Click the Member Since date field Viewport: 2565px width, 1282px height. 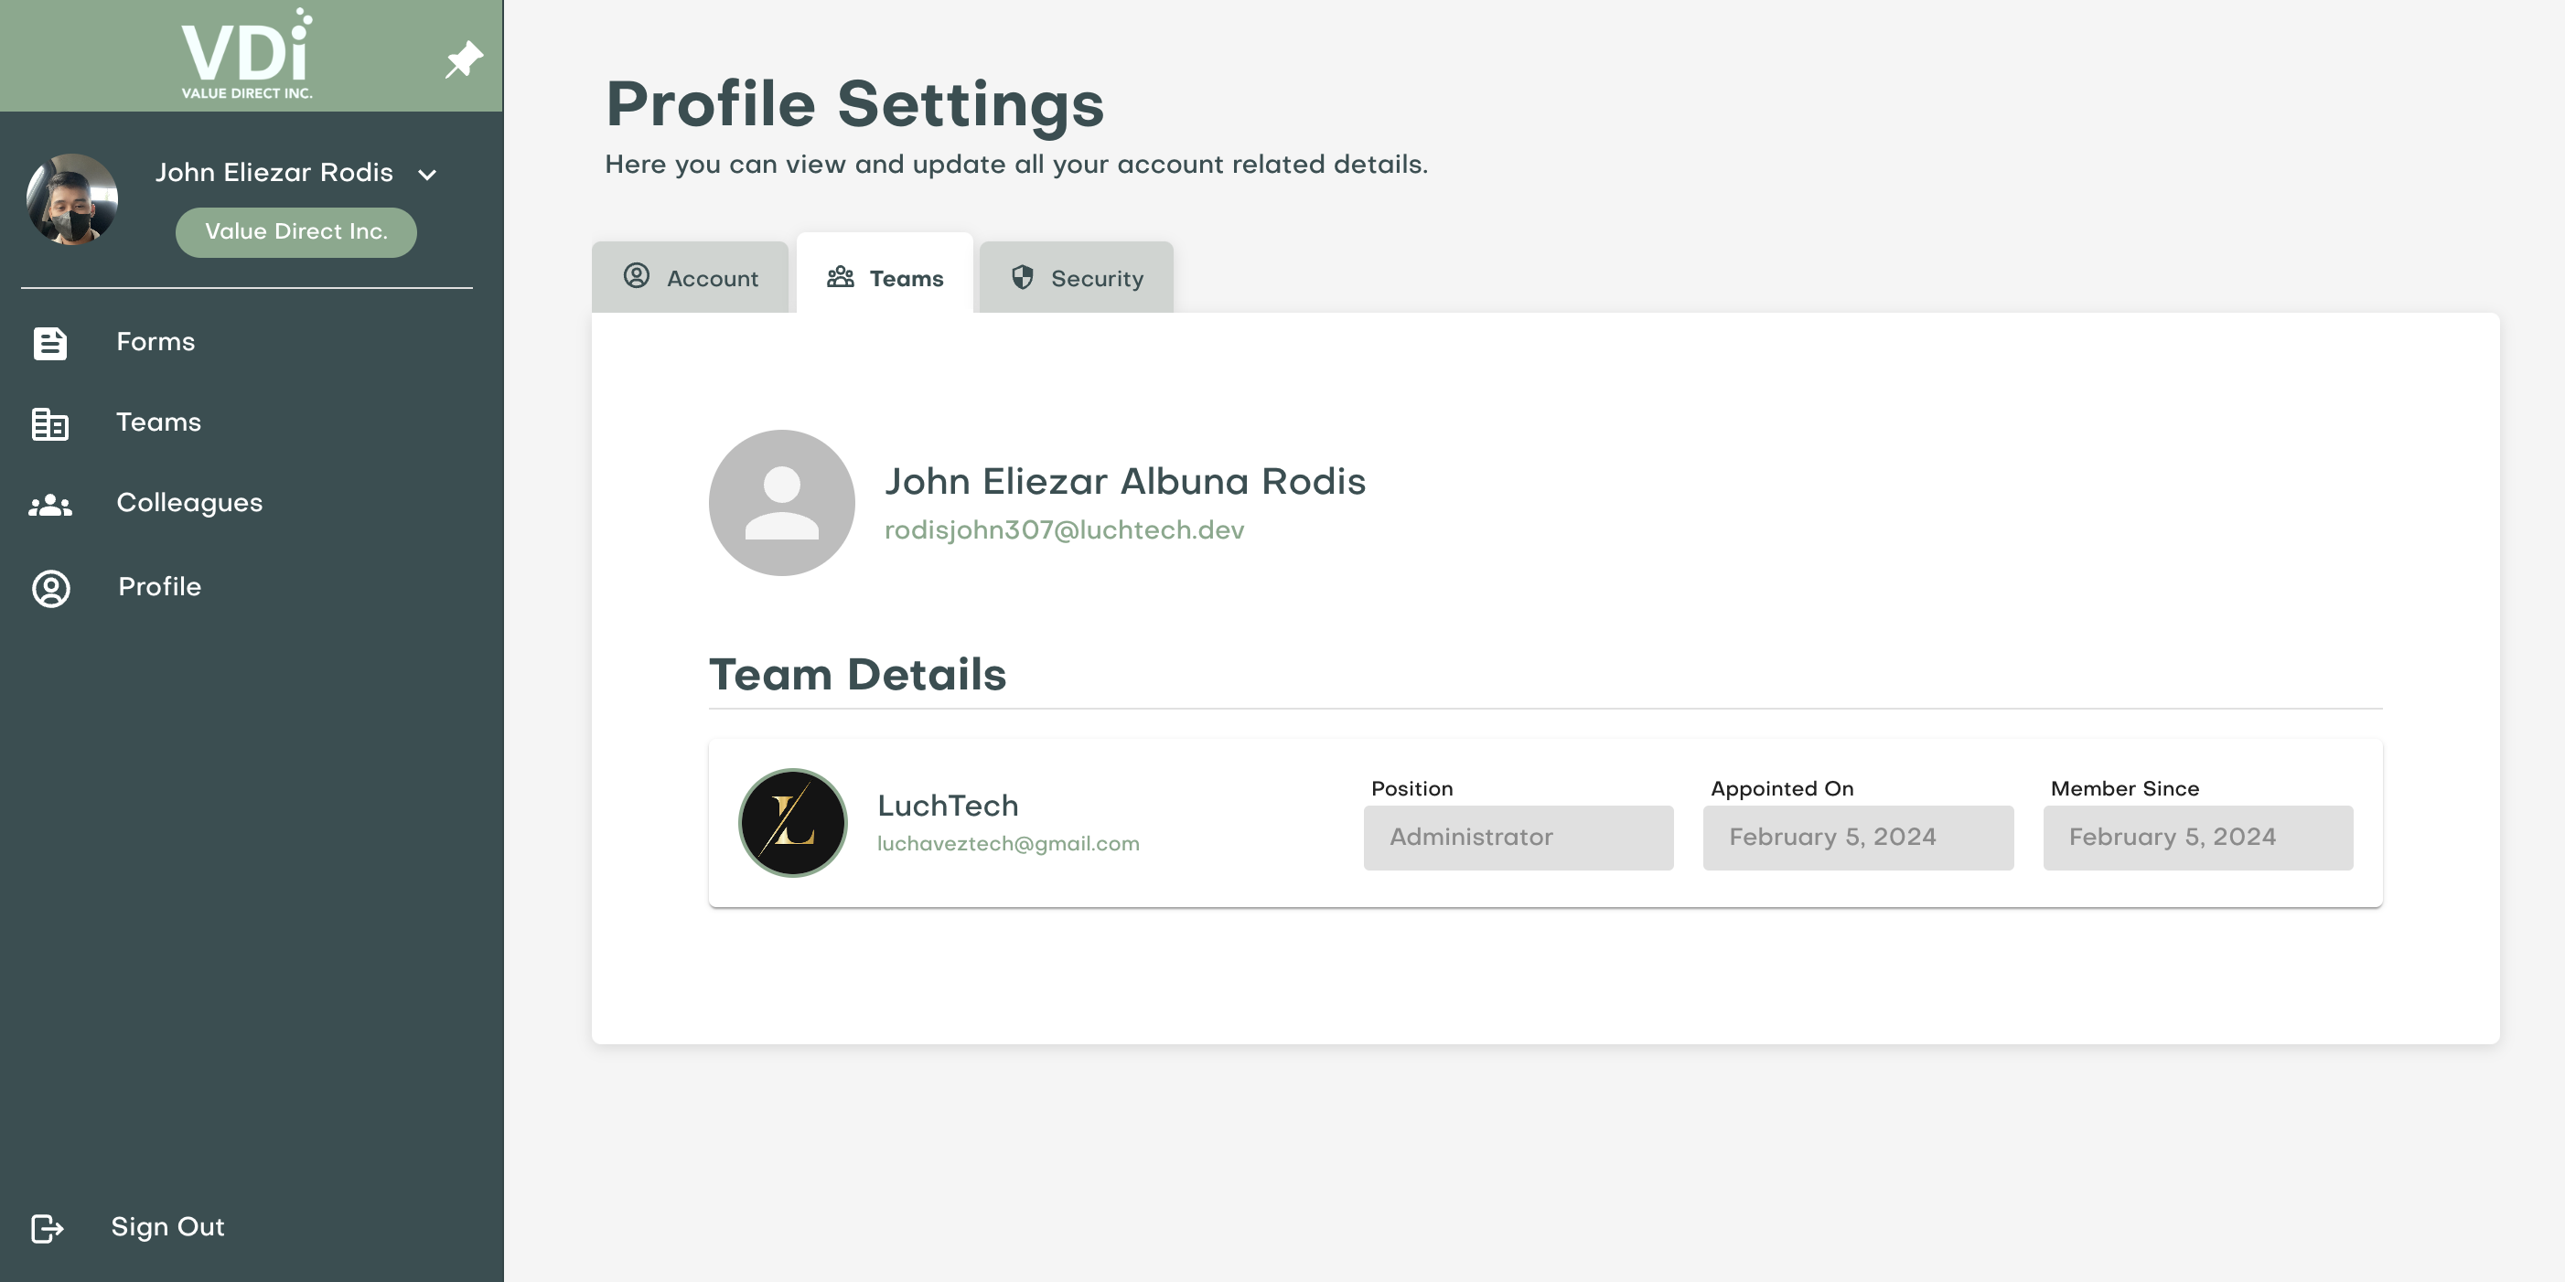(x=2196, y=837)
